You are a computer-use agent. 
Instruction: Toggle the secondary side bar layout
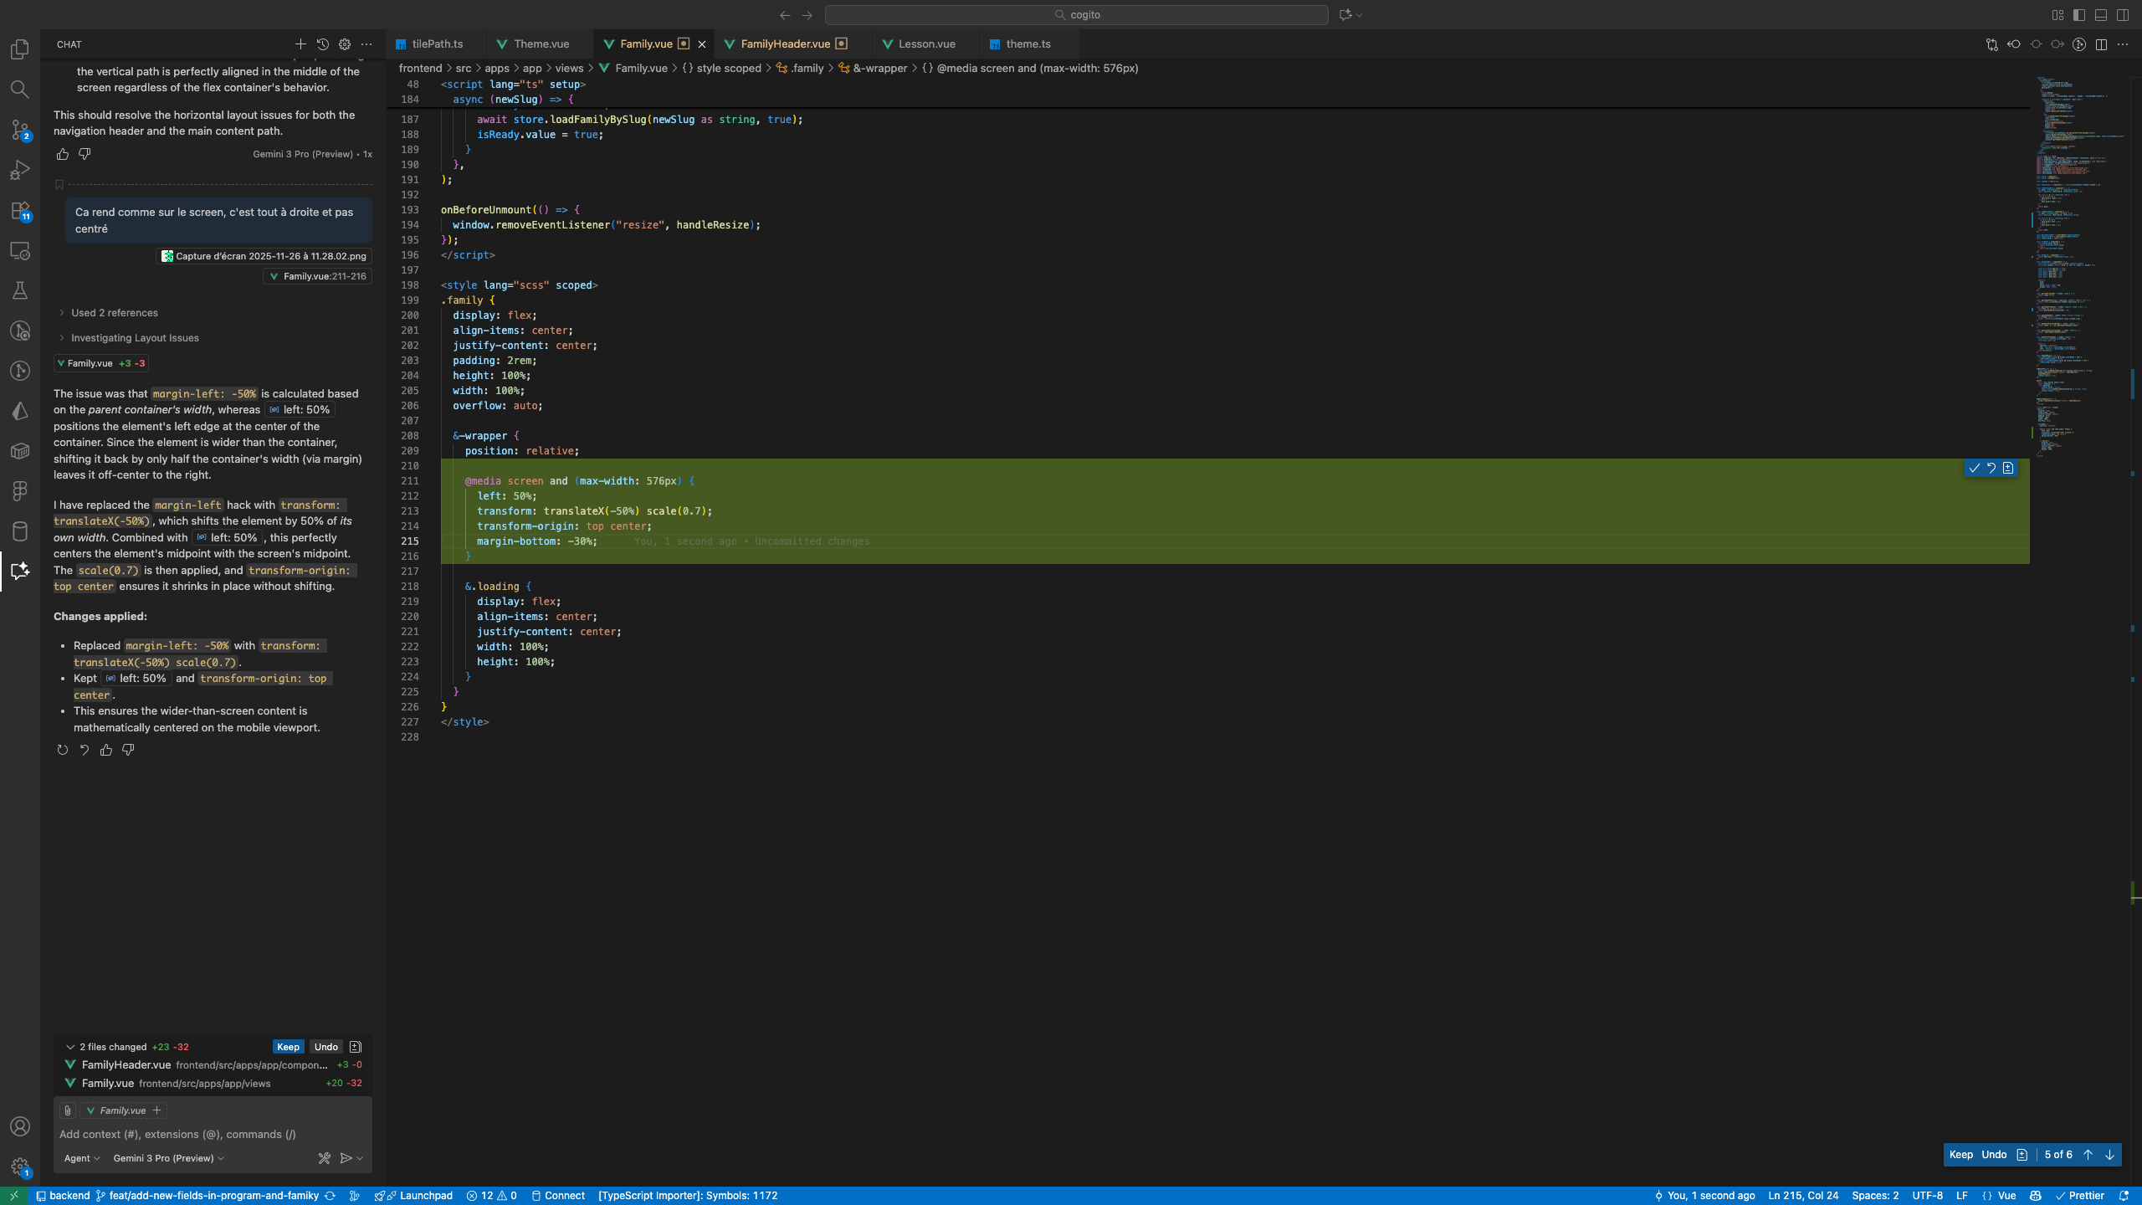pos(2123,15)
